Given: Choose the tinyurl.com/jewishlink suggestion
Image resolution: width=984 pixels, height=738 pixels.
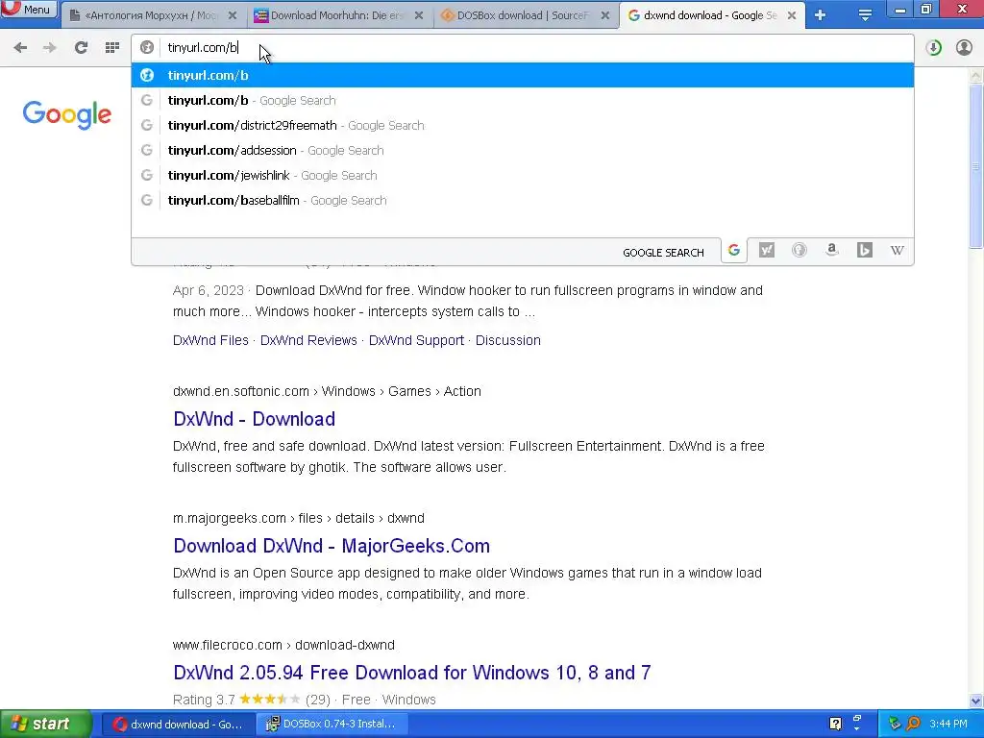Looking at the screenshot, I should pyautogui.click(x=522, y=176).
